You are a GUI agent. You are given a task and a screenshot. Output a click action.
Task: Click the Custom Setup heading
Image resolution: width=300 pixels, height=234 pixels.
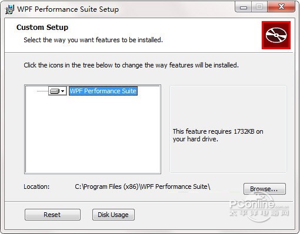tap(42, 28)
